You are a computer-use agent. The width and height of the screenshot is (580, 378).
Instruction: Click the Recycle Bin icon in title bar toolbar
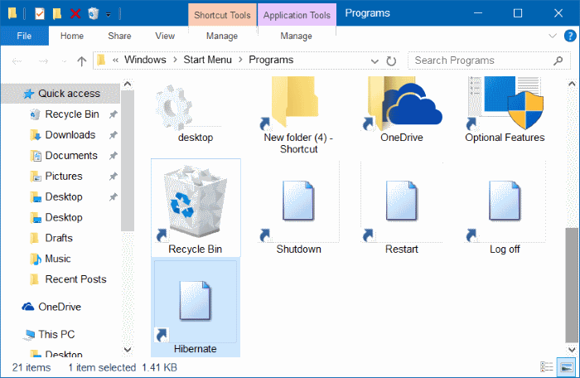point(93,14)
